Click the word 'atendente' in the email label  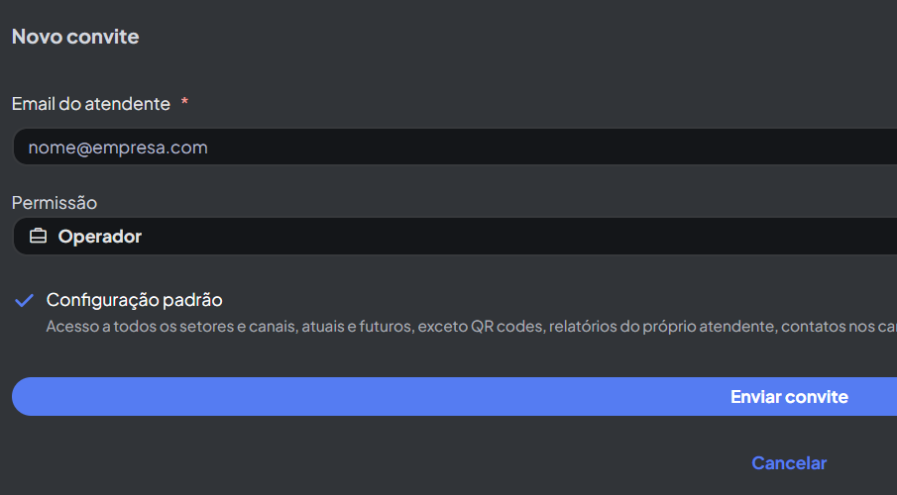tap(128, 103)
